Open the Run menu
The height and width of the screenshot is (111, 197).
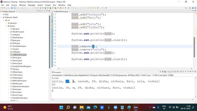tap(54, 5)
